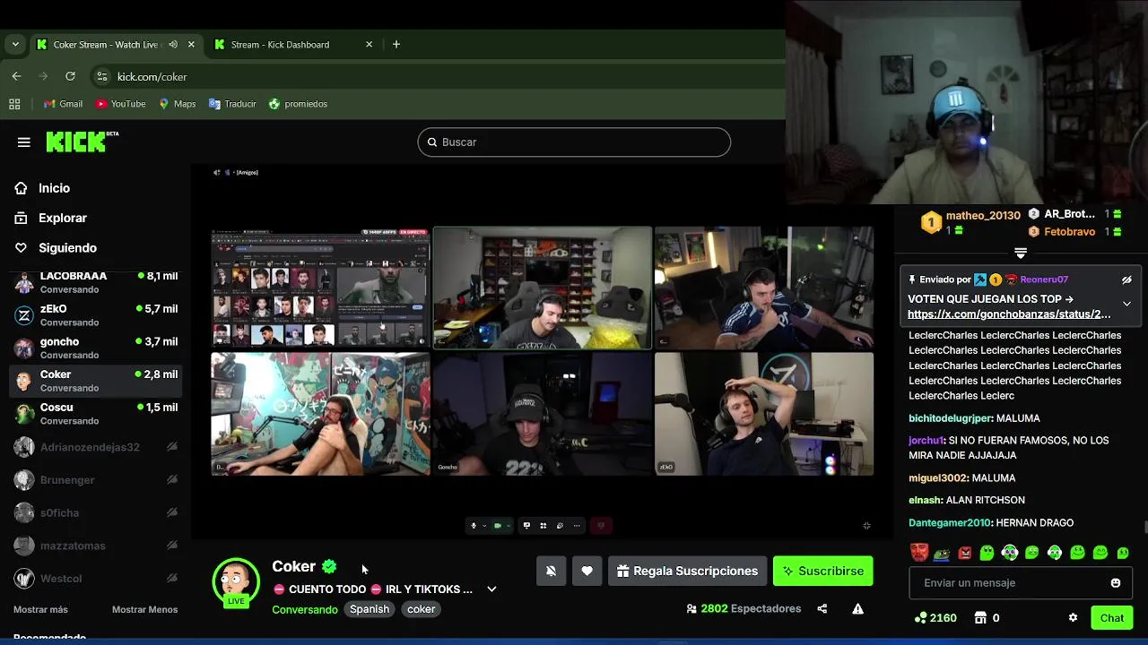The height and width of the screenshot is (645, 1148).
Task: Switch to Coker Stream tab
Action: (117, 44)
